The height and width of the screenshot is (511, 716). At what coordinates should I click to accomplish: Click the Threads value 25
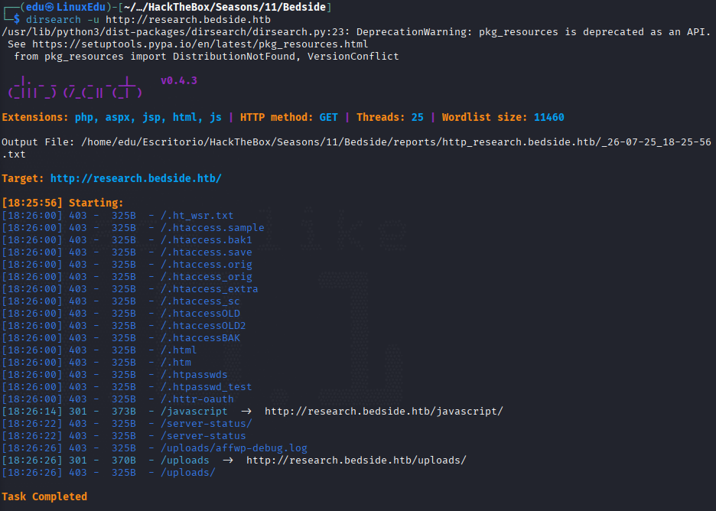[418, 117]
